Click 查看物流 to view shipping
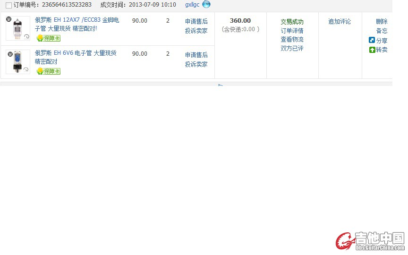 pos(292,40)
